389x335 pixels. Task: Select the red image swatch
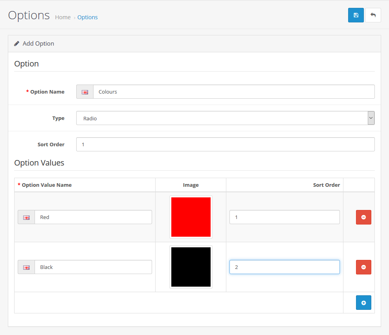[x=191, y=217]
